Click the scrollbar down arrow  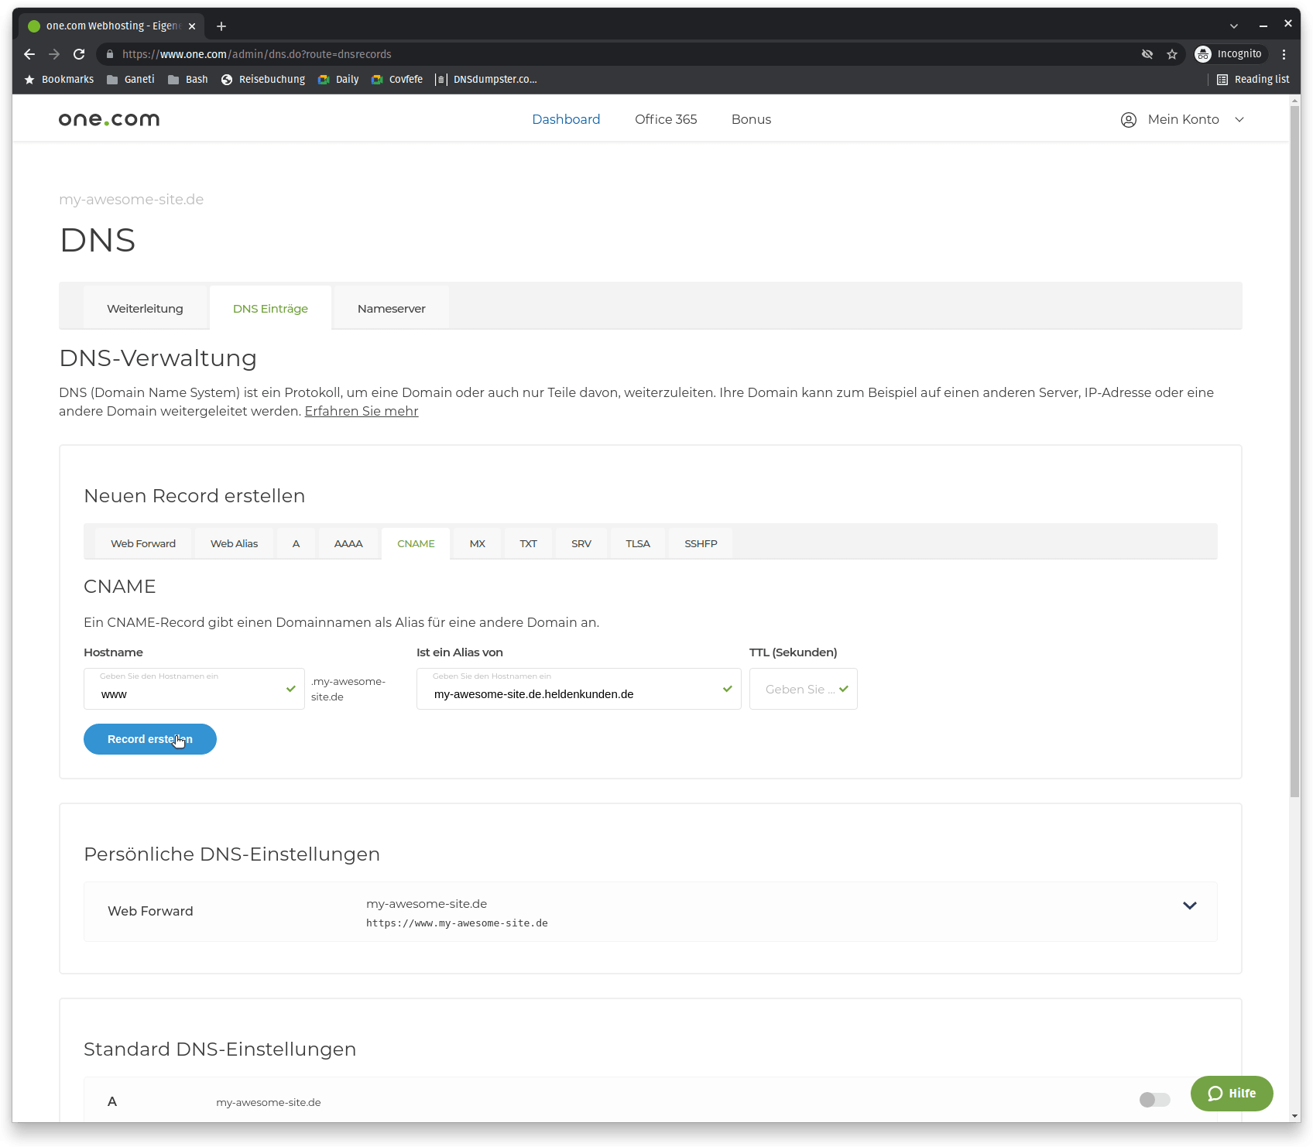click(x=1294, y=1116)
